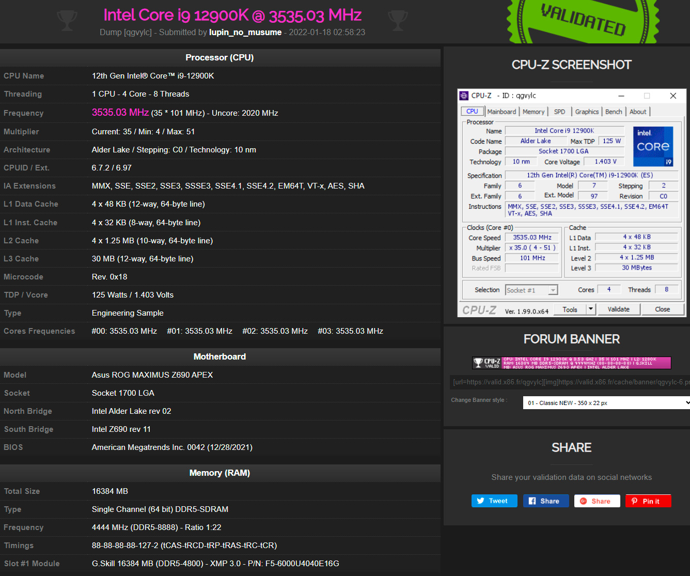
Task: Click the Socket value Socket 1700 LGA in the Motherboard table
Action: (123, 393)
